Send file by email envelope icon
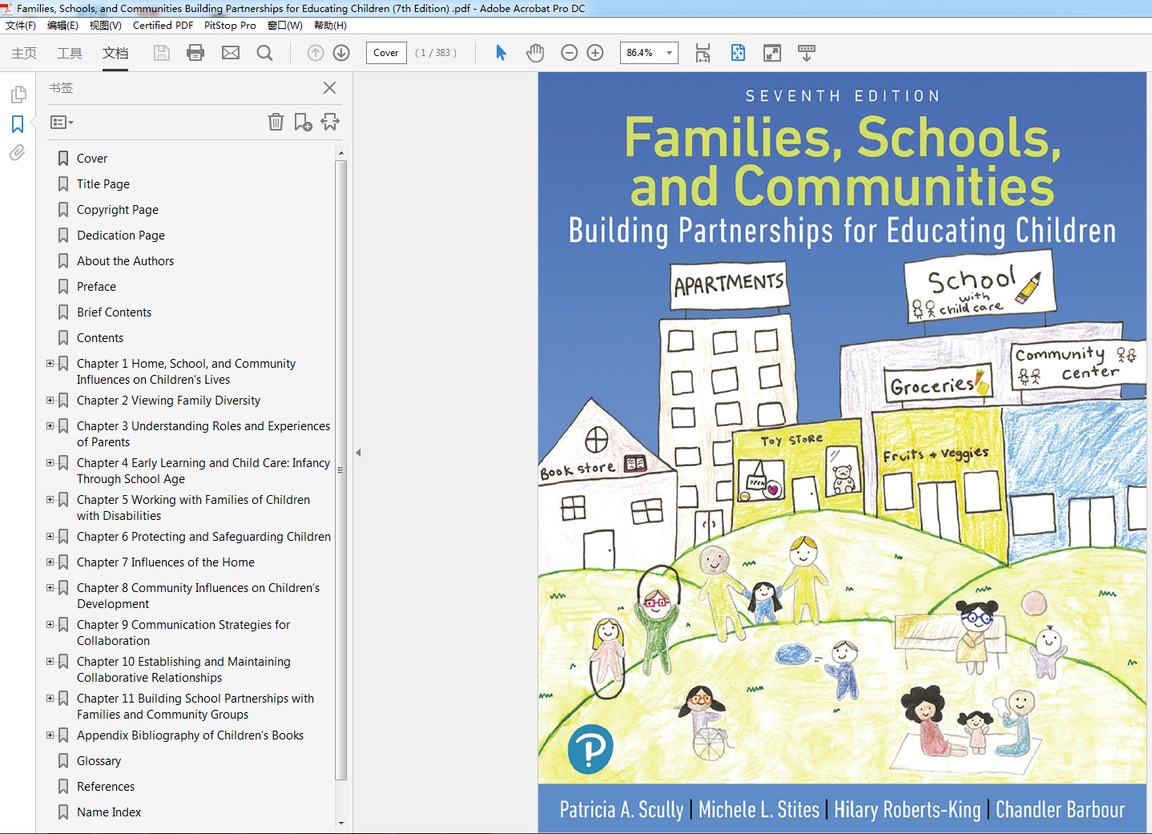This screenshot has width=1152, height=834. tap(231, 53)
